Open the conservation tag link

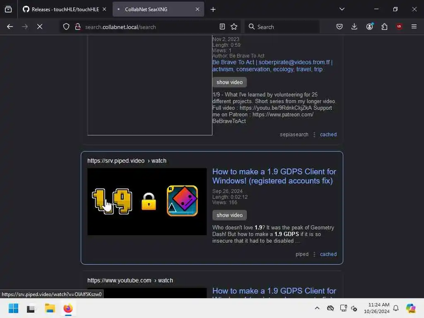coord(253,69)
